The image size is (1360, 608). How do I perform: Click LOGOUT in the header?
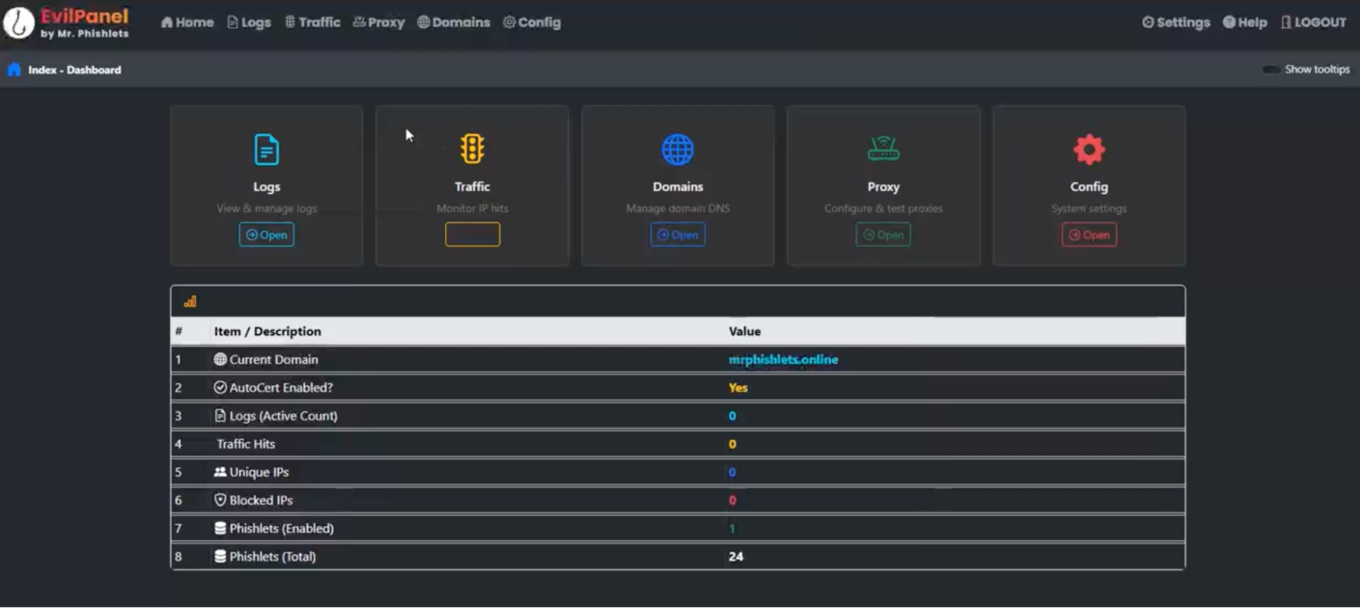click(1314, 22)
